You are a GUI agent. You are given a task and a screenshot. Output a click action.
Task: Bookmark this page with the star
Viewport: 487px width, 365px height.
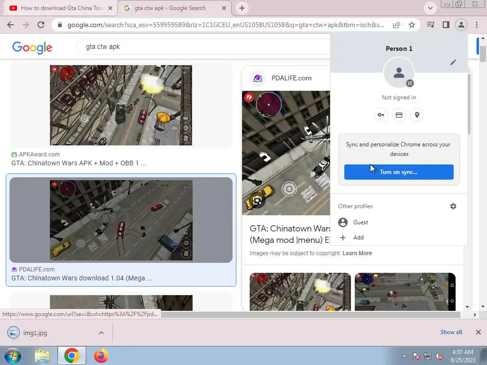coord(412,25)
